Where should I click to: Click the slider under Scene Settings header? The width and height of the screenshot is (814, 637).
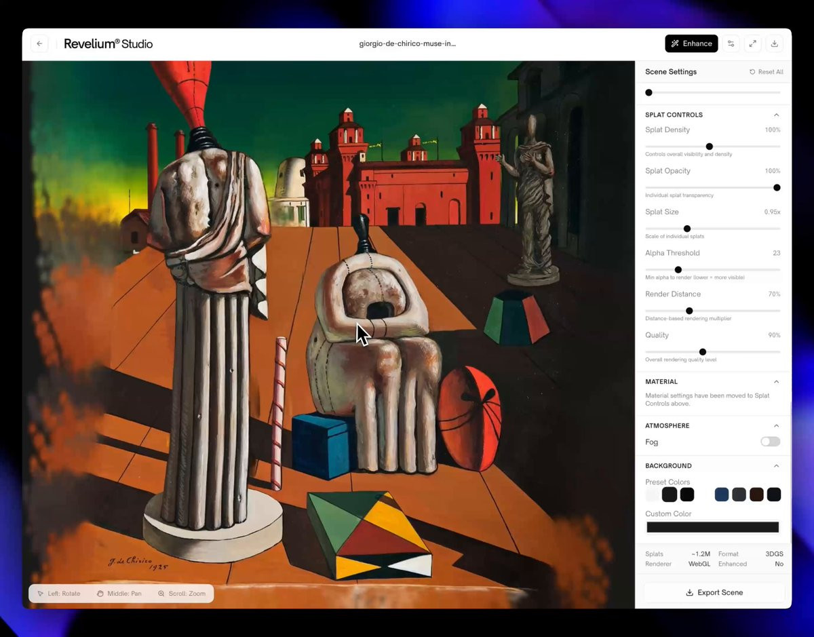(x=712, y=92)
